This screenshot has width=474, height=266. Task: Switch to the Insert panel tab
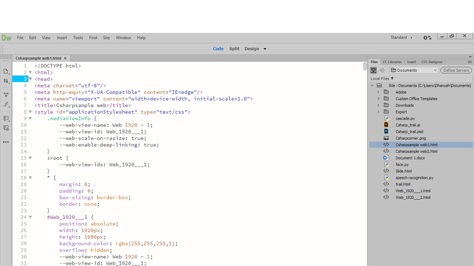tap(411, 62)
